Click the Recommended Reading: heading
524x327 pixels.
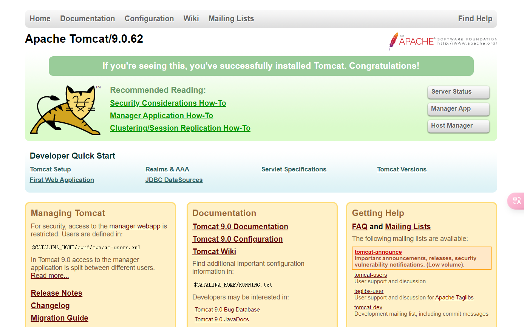(158, 90)
